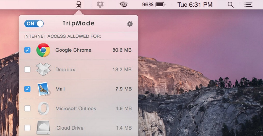Image resolution: width=263 pixels, height=136 pixels.
Task: Open TripMode settings gear
Action: coord(130,24)
